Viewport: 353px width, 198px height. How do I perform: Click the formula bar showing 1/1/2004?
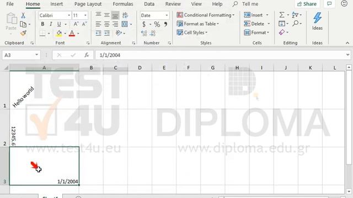click(220, 55)
